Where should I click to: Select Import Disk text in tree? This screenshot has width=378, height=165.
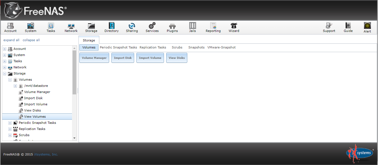click(x=33, y=98)
